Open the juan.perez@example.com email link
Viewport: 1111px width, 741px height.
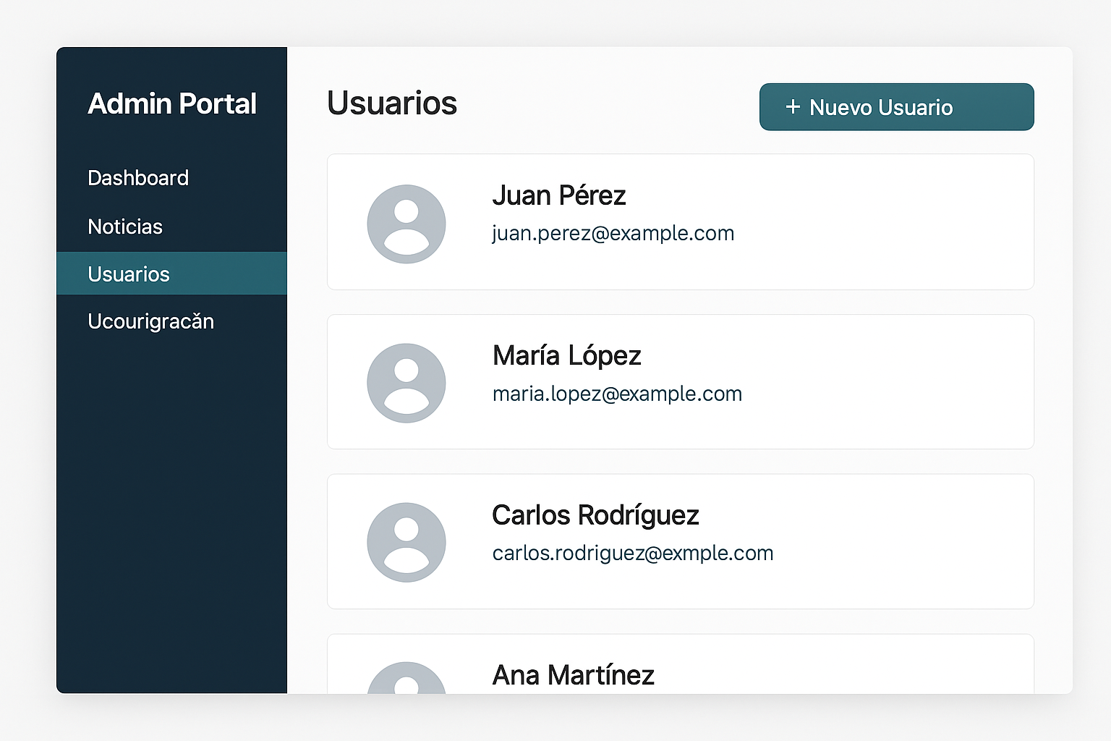[613, 234]
